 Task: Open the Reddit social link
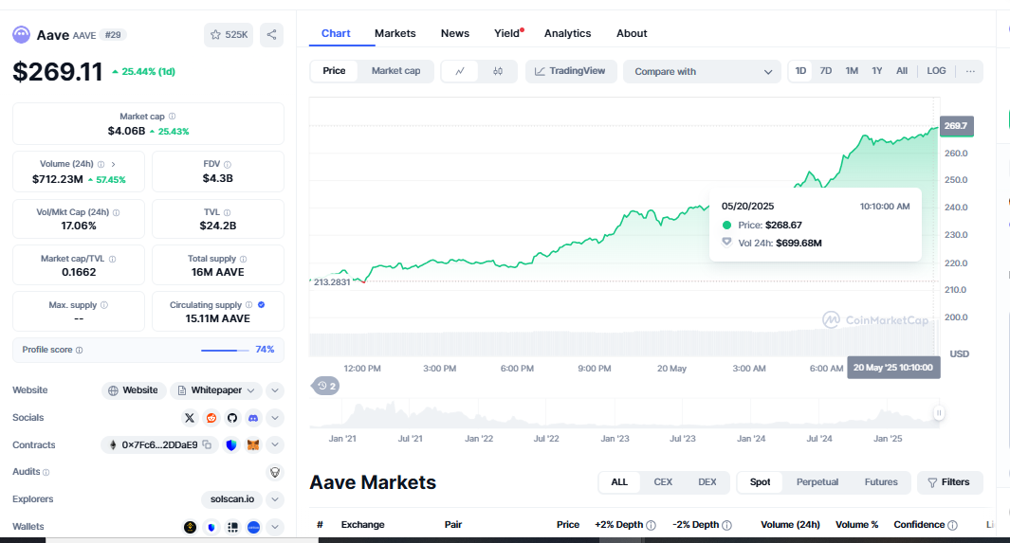point(211,418)
